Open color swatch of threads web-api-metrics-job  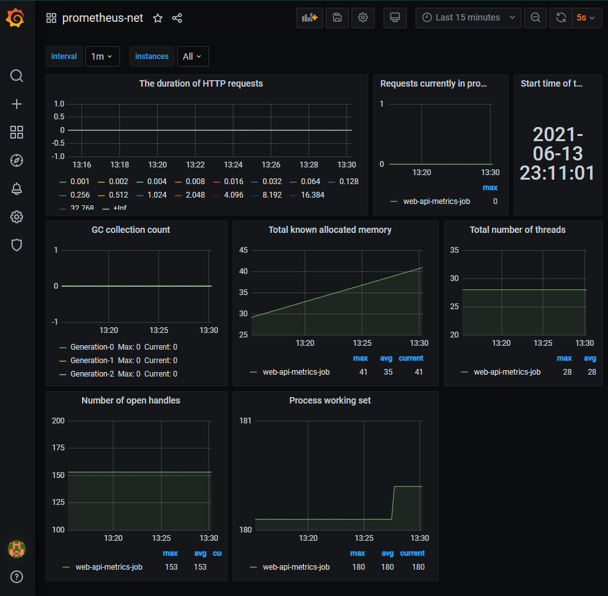pyautogui.click(x=464, y=372)
